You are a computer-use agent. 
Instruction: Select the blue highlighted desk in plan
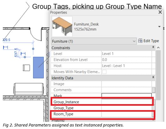click(x=38, y=68)
